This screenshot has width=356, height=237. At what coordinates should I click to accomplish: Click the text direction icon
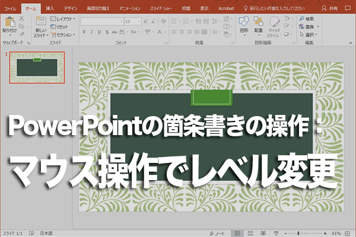coord(227,19)
